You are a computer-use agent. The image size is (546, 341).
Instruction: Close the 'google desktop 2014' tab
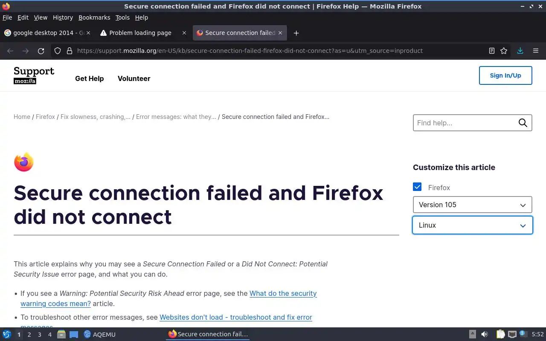click(x=88, y=33)
